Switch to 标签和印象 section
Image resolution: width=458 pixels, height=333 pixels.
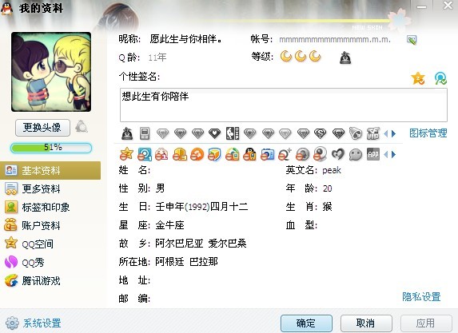coord(37,207)
